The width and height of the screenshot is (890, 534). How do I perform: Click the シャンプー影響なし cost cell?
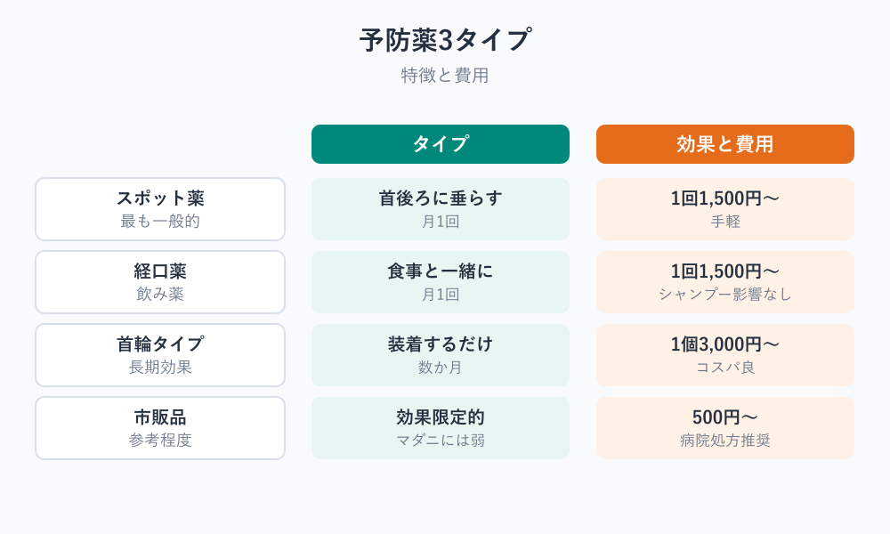coord(724,282)
